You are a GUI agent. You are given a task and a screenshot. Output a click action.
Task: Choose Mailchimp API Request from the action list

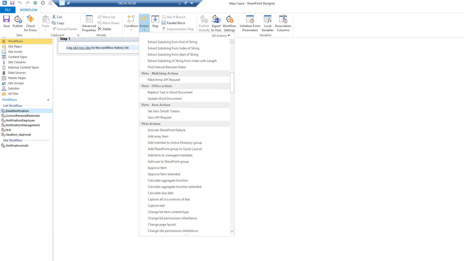(x=164, y=80)
